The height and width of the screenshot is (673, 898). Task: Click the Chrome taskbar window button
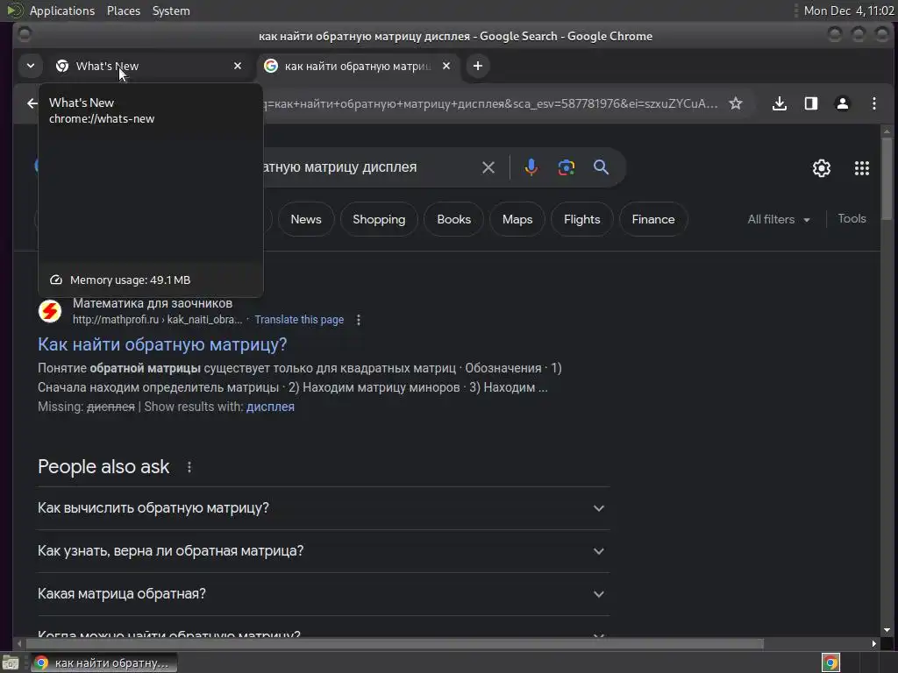(x=103, y=663)
